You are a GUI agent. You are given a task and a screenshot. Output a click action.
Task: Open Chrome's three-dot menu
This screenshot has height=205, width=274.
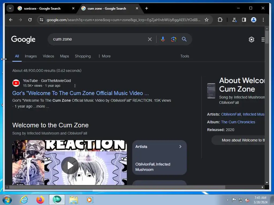263,20
